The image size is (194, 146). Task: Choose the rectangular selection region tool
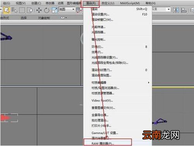(22, 10)
